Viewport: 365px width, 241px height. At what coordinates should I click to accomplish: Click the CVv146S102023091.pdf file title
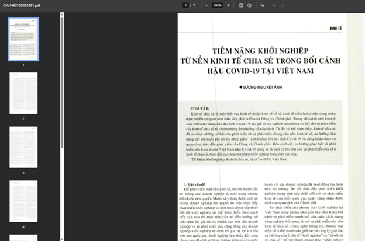22,5
